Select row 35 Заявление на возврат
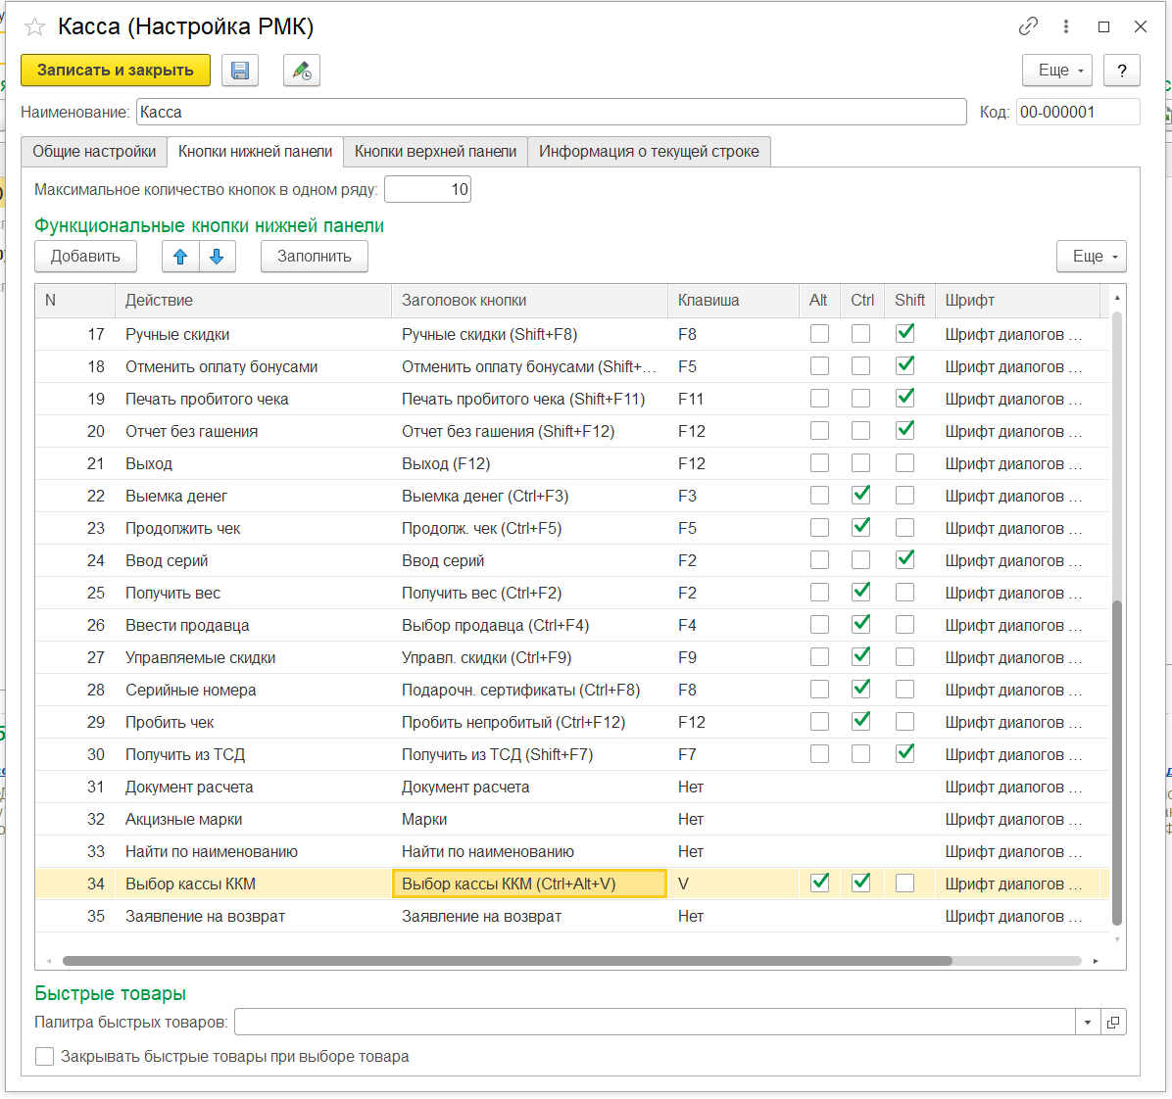The image size is (1172, 1099). point(572,916)
